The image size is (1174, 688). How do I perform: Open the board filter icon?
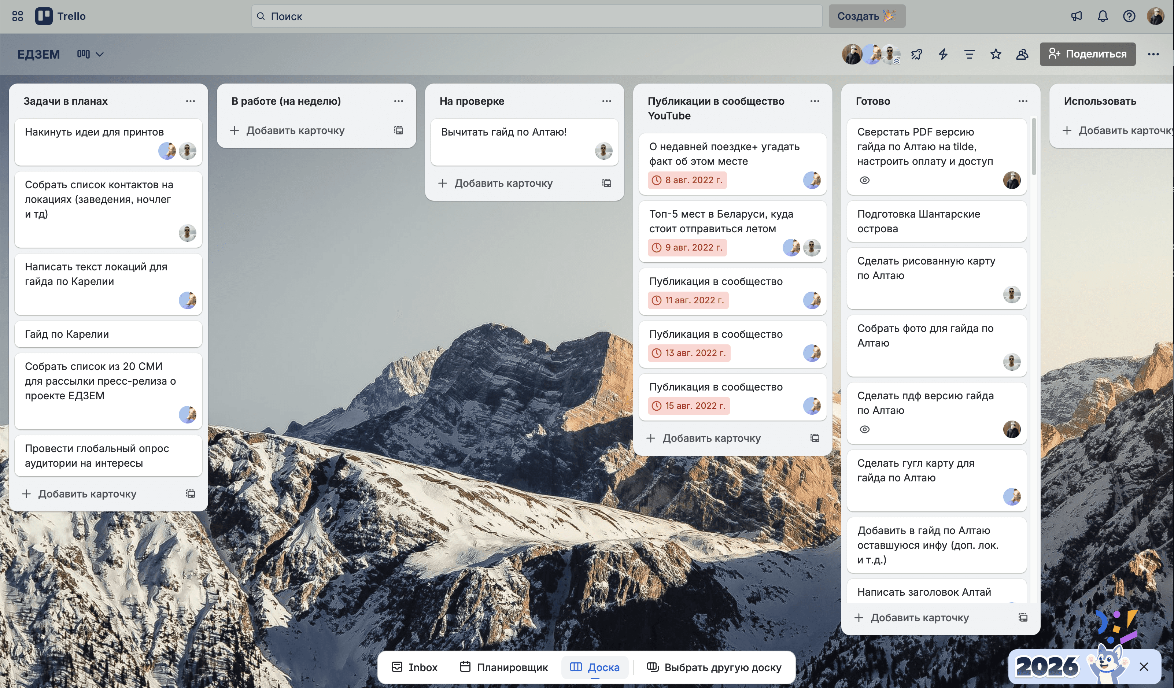click(x=969, y=54)
